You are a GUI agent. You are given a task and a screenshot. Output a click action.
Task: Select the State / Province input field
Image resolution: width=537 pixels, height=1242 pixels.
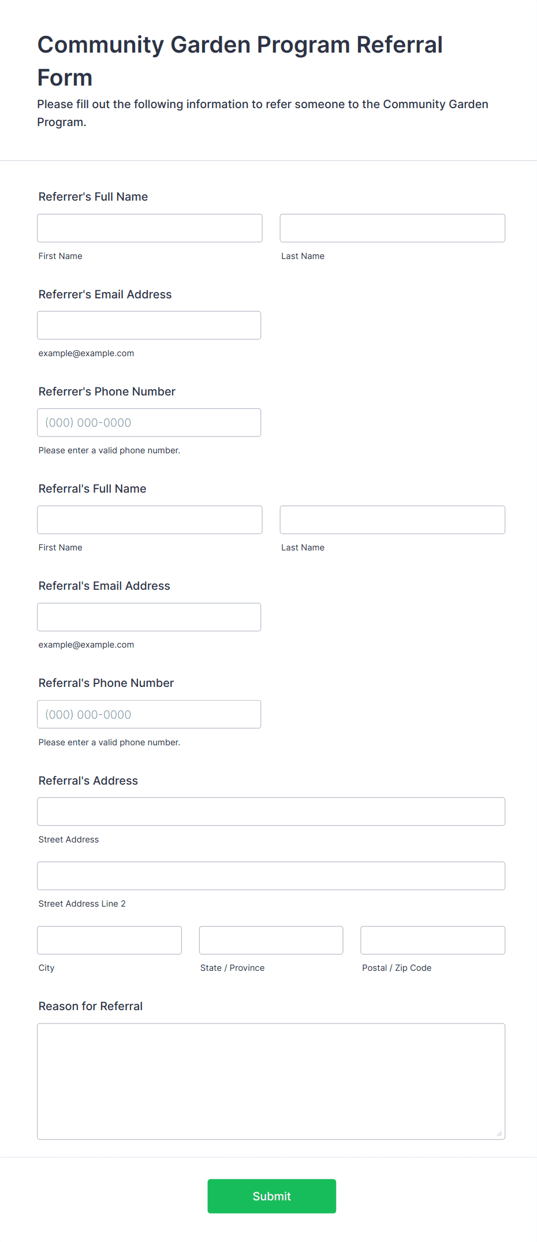click(x=271, y=940)
